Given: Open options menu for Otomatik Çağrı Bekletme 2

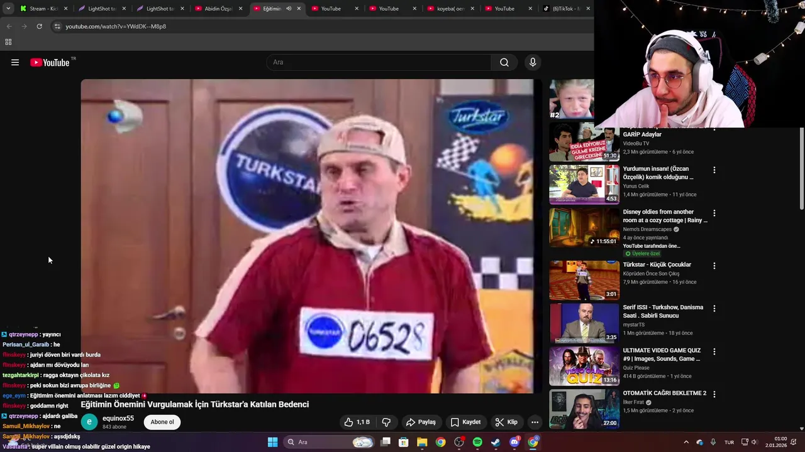Looking at the screenshot, I should (714, 394).
